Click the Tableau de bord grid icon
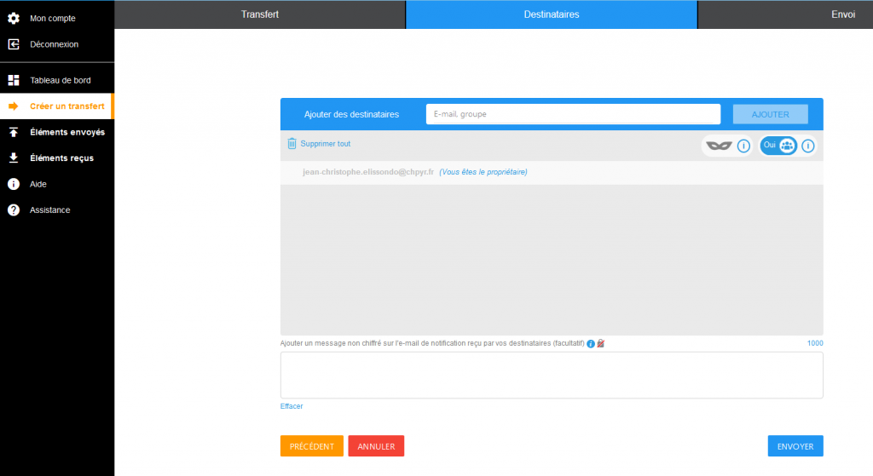The width and height of the screenshot is (873, 476). coord(14,80)
